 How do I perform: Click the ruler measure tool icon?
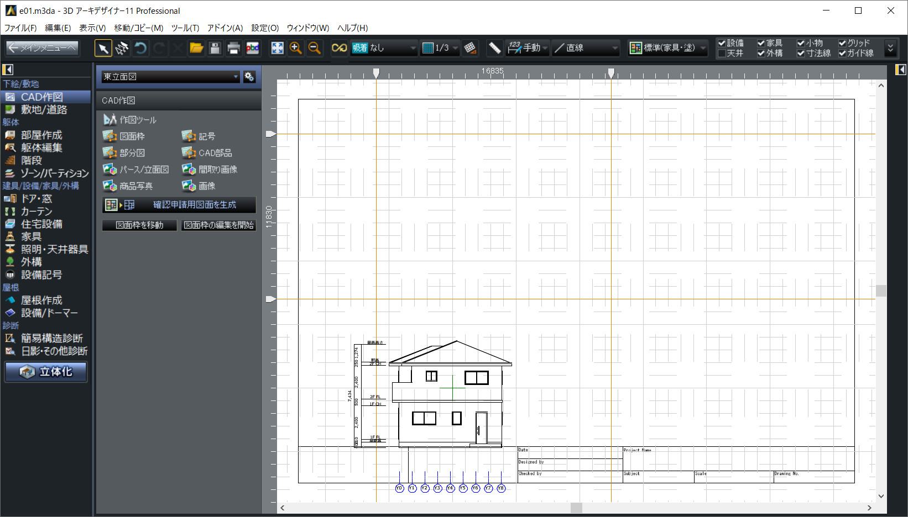(x=494, y=49)
